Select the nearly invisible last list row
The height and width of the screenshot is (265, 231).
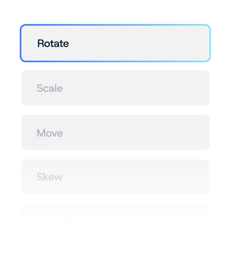(x=115, y=214)
